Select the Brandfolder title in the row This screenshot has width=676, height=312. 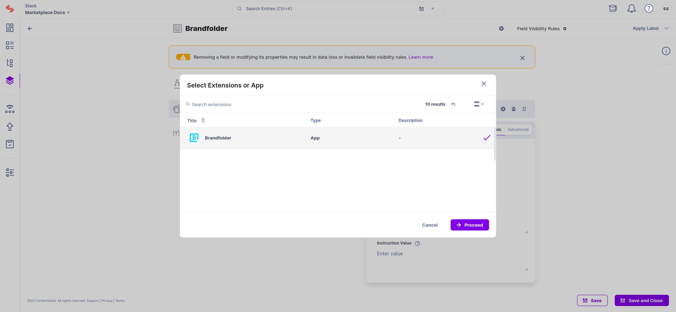tap(218, 138)
